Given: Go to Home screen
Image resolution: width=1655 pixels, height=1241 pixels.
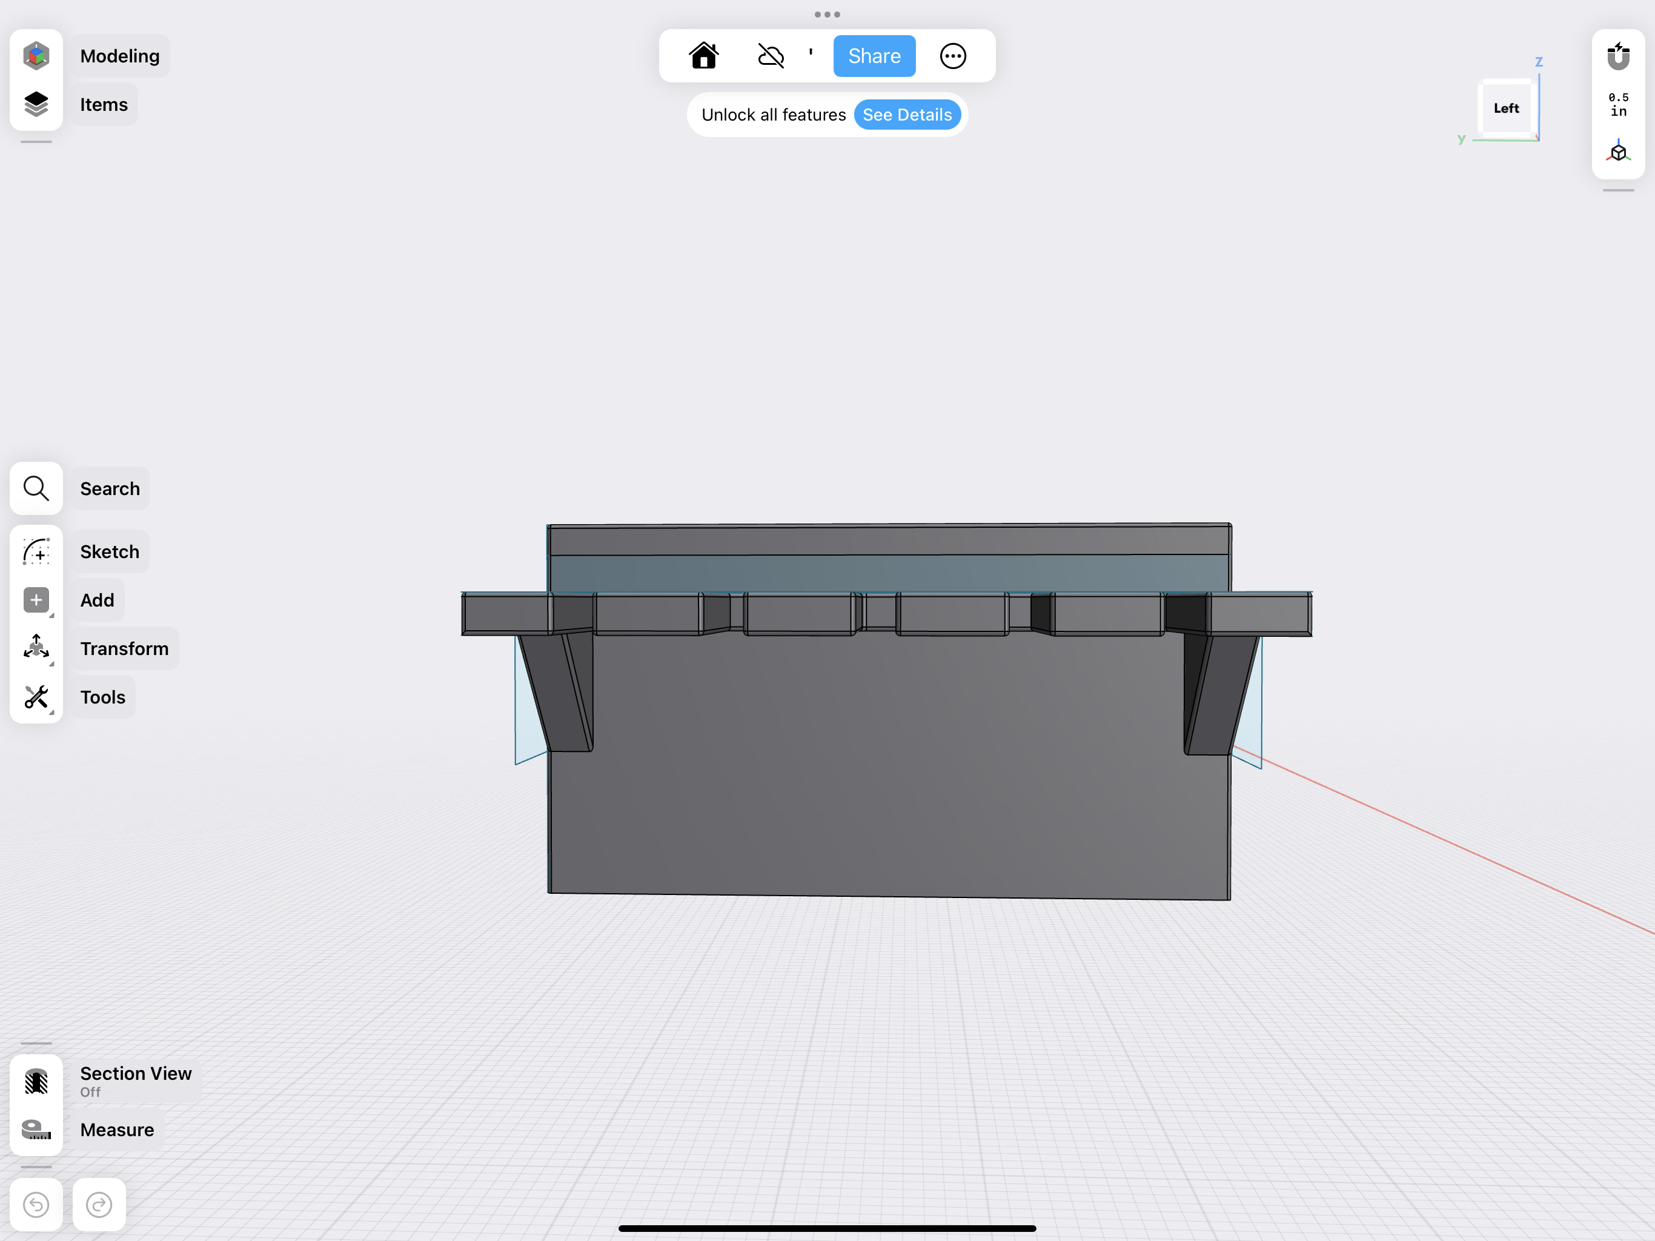Looking at the screenshot, I should click(x=703, y=55).
